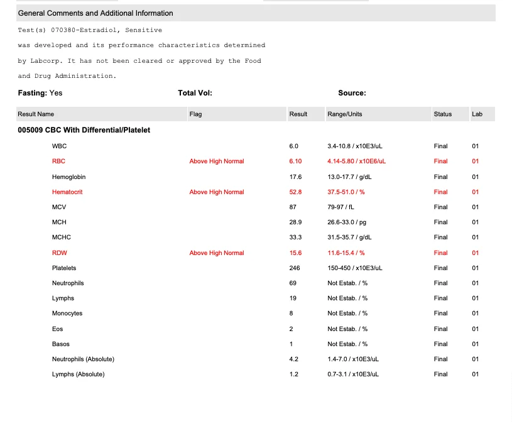Click the 'Flag' column header
The width and height of the screenshot is (512, 436).
[195, 114]
